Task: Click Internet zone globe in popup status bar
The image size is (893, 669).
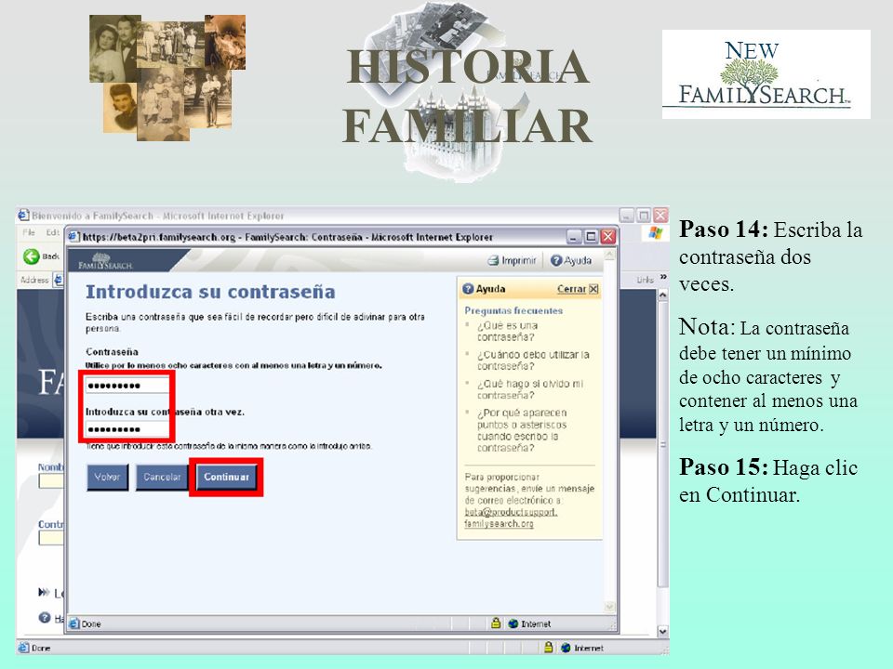Action: (513, 623)
